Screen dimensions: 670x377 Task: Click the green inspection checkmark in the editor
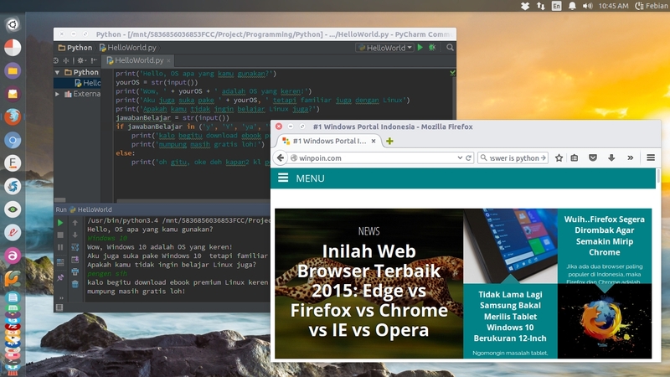coord(452,73)
